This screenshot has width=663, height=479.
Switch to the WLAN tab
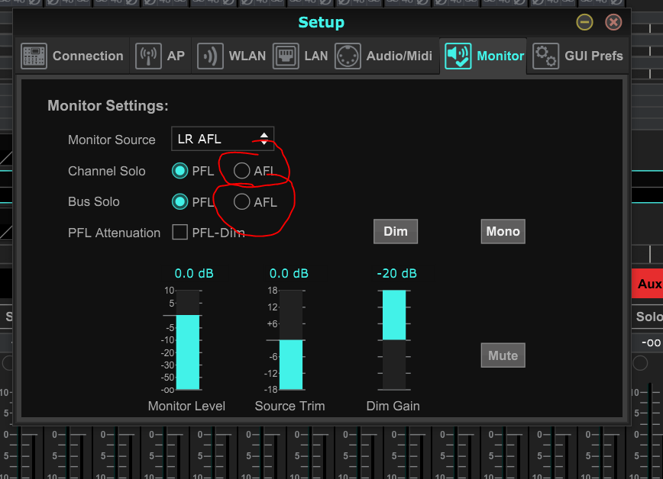coord(231,56)
